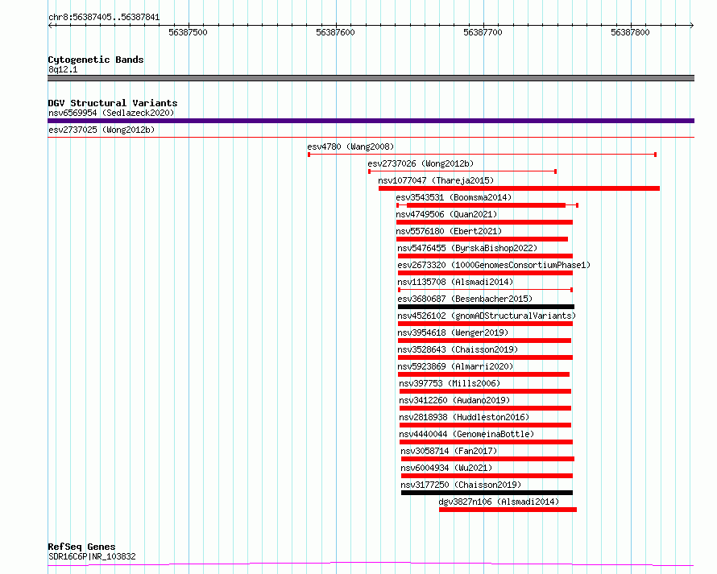Select the nsv397753 (Mills2006) variant

coord(450,383)
